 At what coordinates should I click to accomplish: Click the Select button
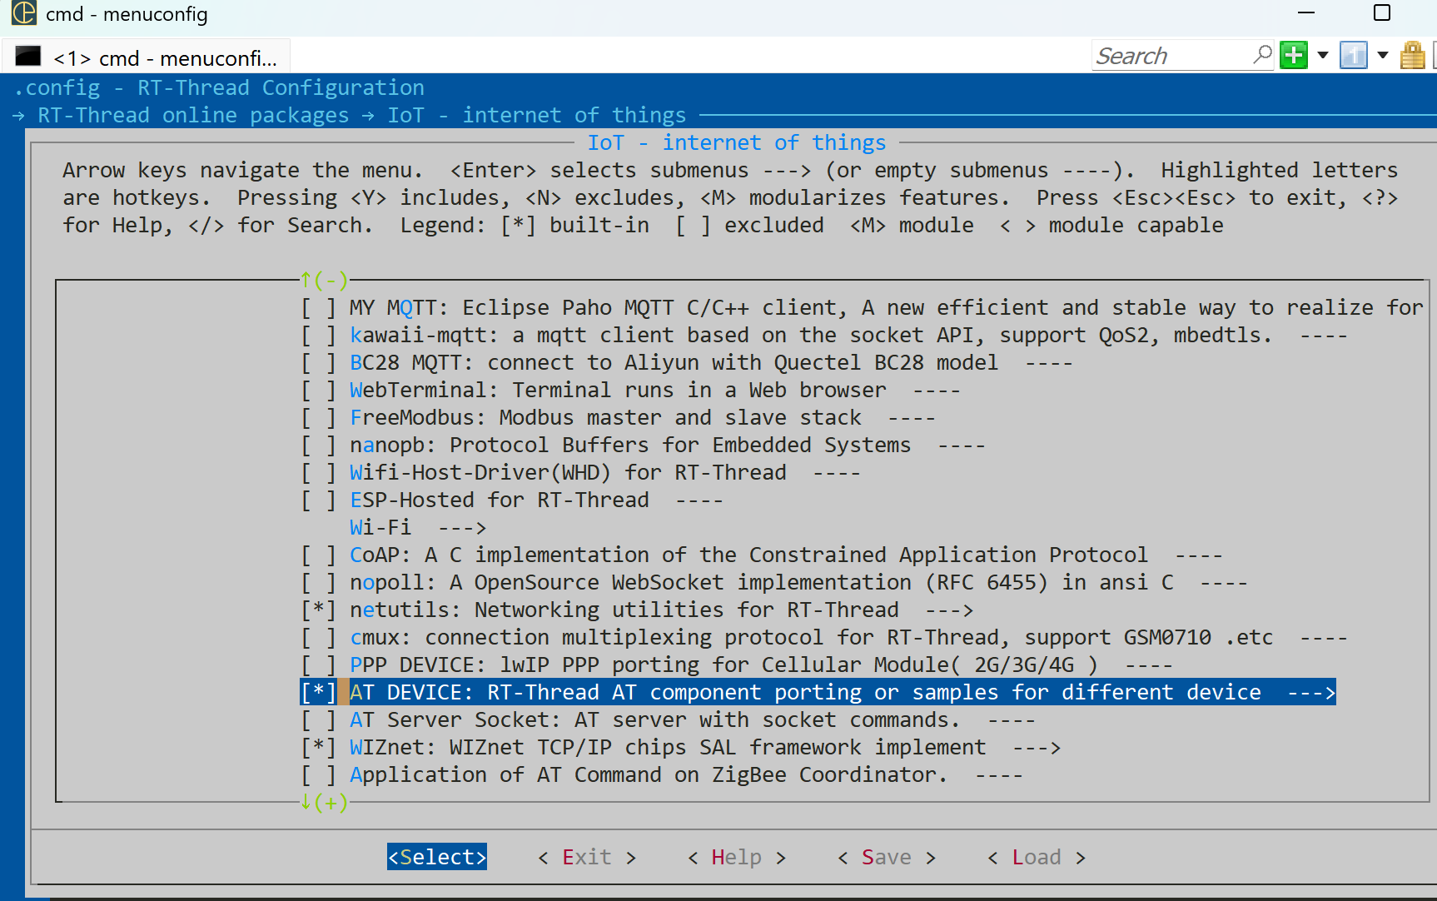(437, 857)
